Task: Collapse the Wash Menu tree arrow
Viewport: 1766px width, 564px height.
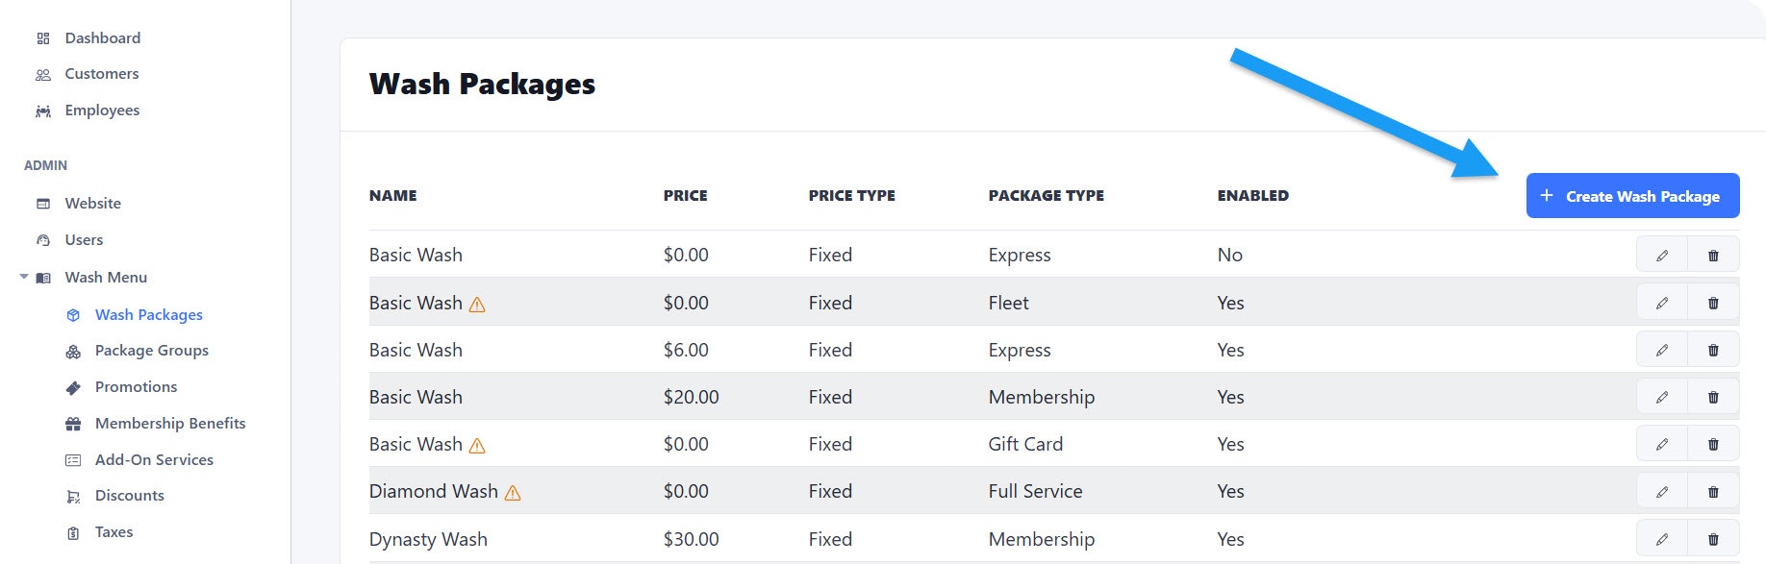Action: (24, 277)
